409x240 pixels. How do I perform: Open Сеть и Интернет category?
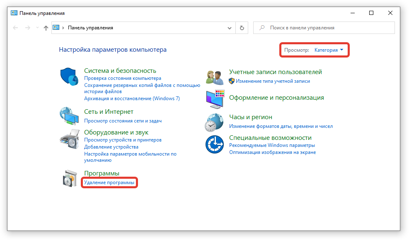point(109,112)
